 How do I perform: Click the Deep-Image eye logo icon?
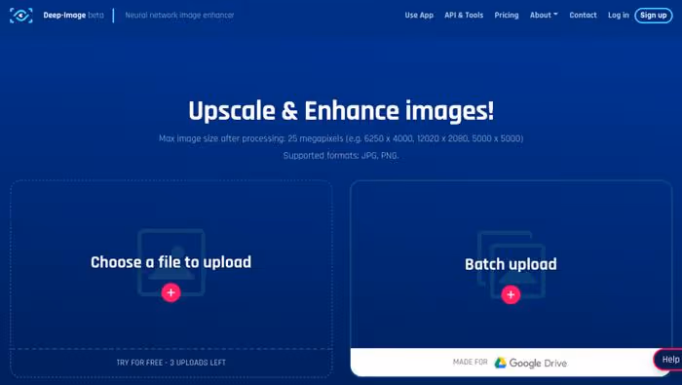(x=20, y=16)
